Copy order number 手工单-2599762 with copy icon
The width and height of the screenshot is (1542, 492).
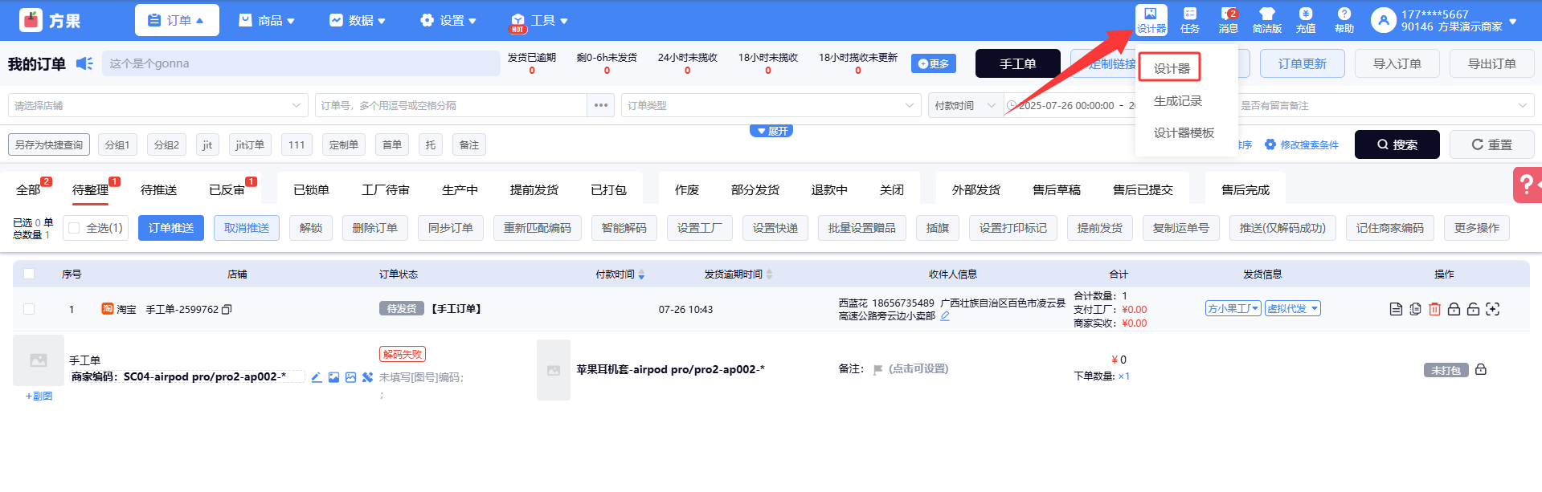coord(227,310)
